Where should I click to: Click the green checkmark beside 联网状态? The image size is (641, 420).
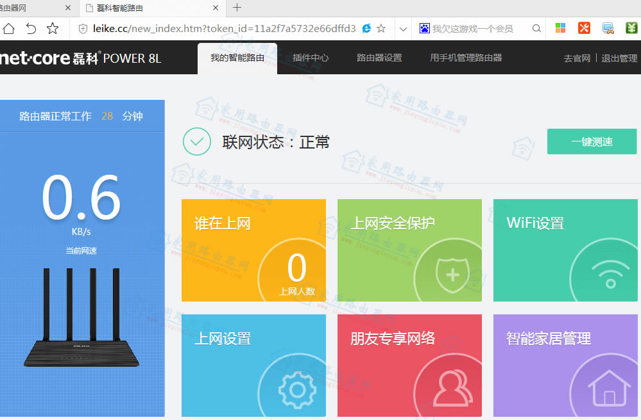click(197, 141)
